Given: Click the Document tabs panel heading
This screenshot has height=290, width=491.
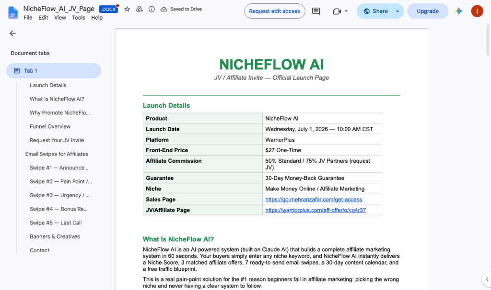Looking at the screenshot, I should pos(30,53).
